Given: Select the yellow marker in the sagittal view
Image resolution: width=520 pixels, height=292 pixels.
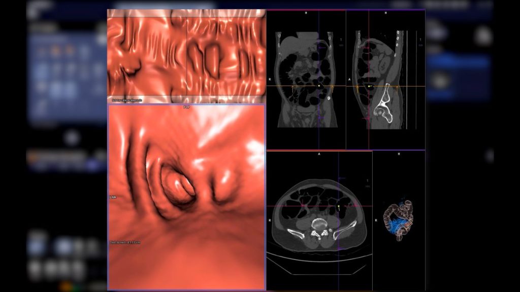Looking at the screenshot, I should coord(370,87).
